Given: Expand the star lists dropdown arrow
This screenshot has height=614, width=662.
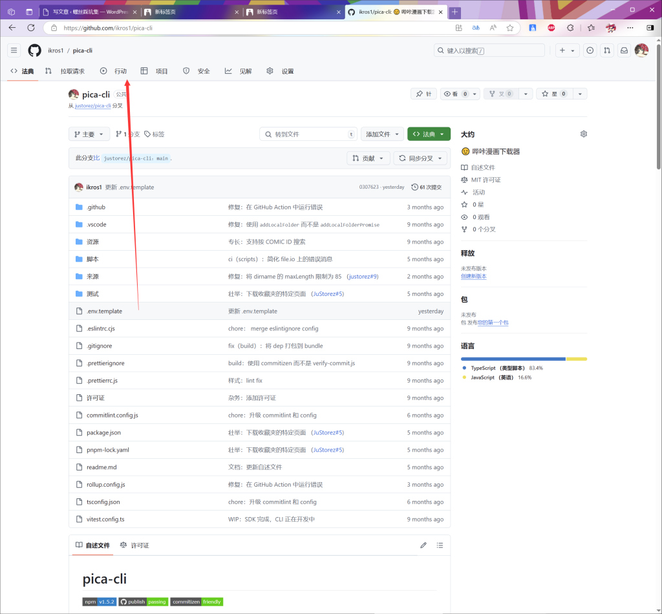Looking at the screenshot, I should (x=580, y=94).
